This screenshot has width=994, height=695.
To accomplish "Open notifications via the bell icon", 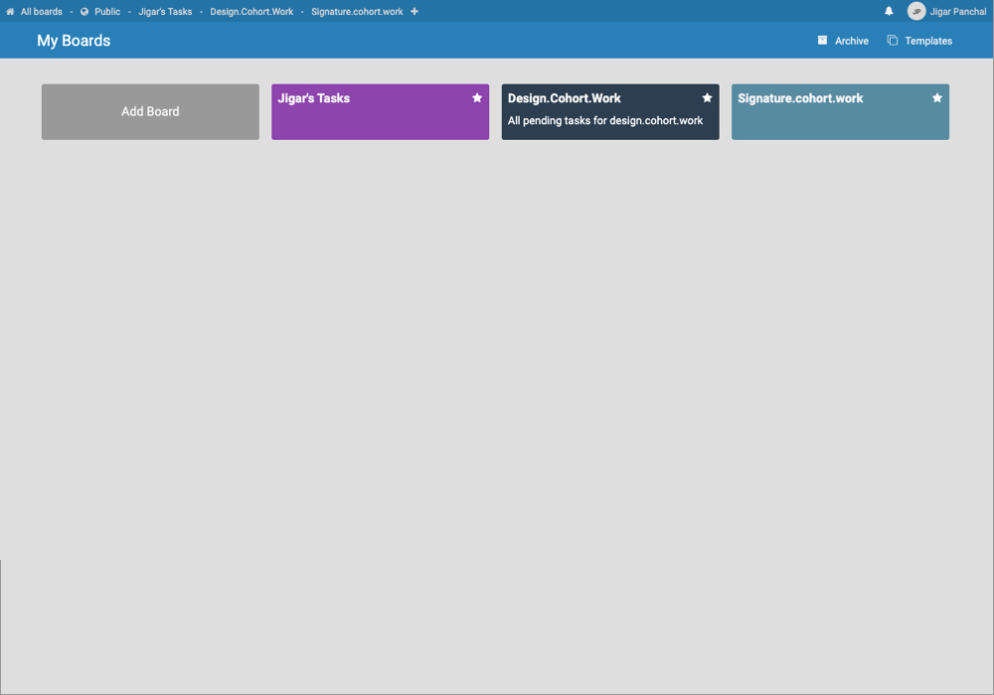I will tap(888, 11).
